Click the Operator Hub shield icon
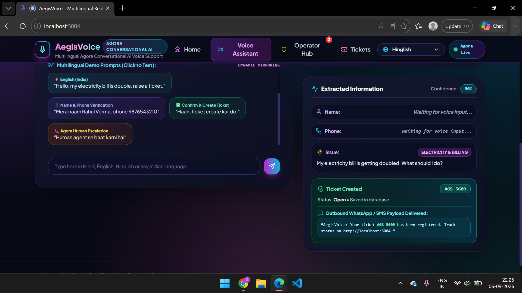This screenshot has width=522, height=293. (x=284, y=49)
